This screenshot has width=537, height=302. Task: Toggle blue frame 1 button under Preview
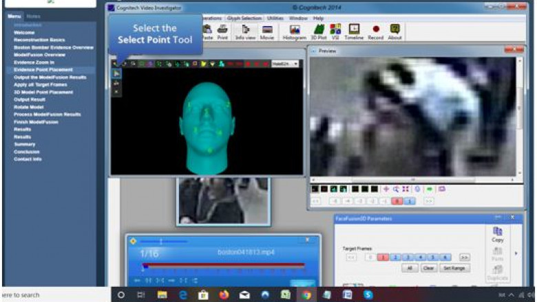pos(409,201)
